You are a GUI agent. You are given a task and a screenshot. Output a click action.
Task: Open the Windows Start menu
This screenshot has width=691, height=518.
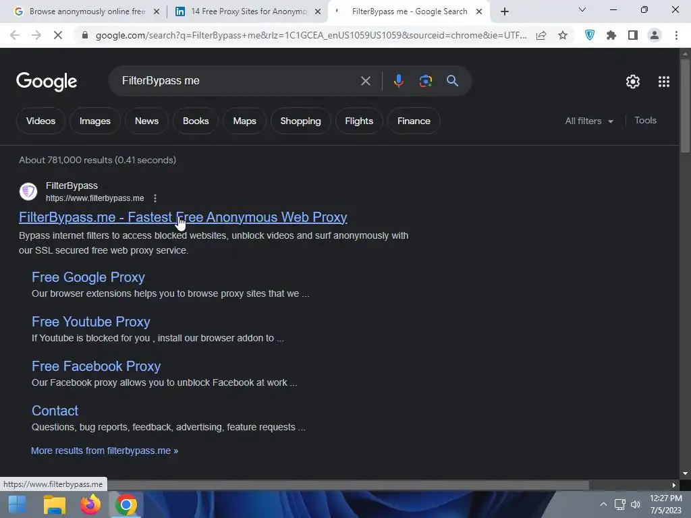click(17, 505)
